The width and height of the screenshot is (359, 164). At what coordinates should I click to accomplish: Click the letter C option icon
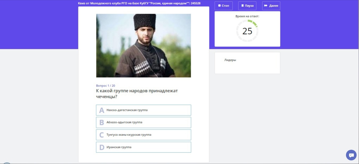[x=102, y=135]
